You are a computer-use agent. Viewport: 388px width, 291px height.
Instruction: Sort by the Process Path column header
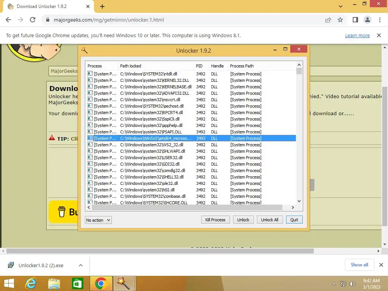coord(261,66)
